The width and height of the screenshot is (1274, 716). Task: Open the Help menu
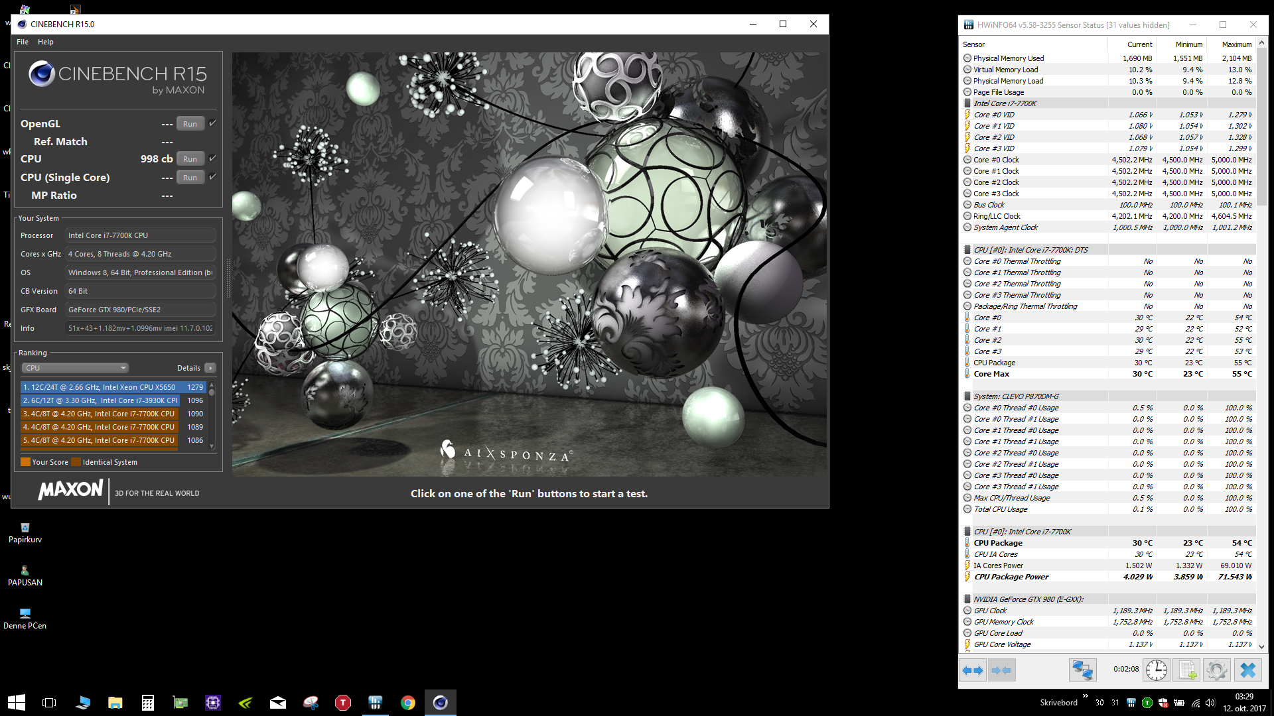pos(45,42)
